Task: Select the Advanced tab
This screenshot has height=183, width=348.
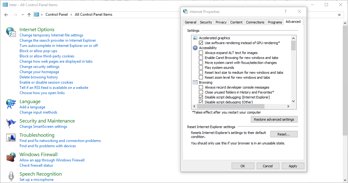Action: coord(293,22)
